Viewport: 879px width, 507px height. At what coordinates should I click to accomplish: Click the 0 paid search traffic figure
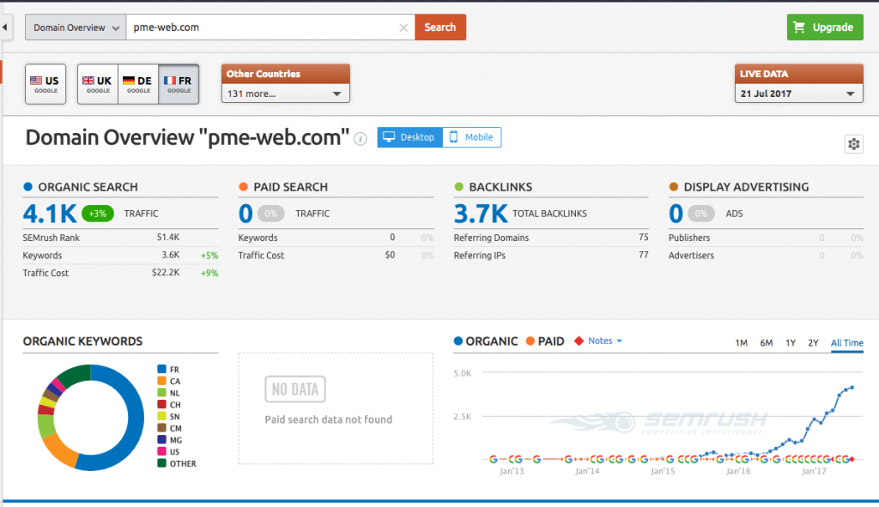246,214
